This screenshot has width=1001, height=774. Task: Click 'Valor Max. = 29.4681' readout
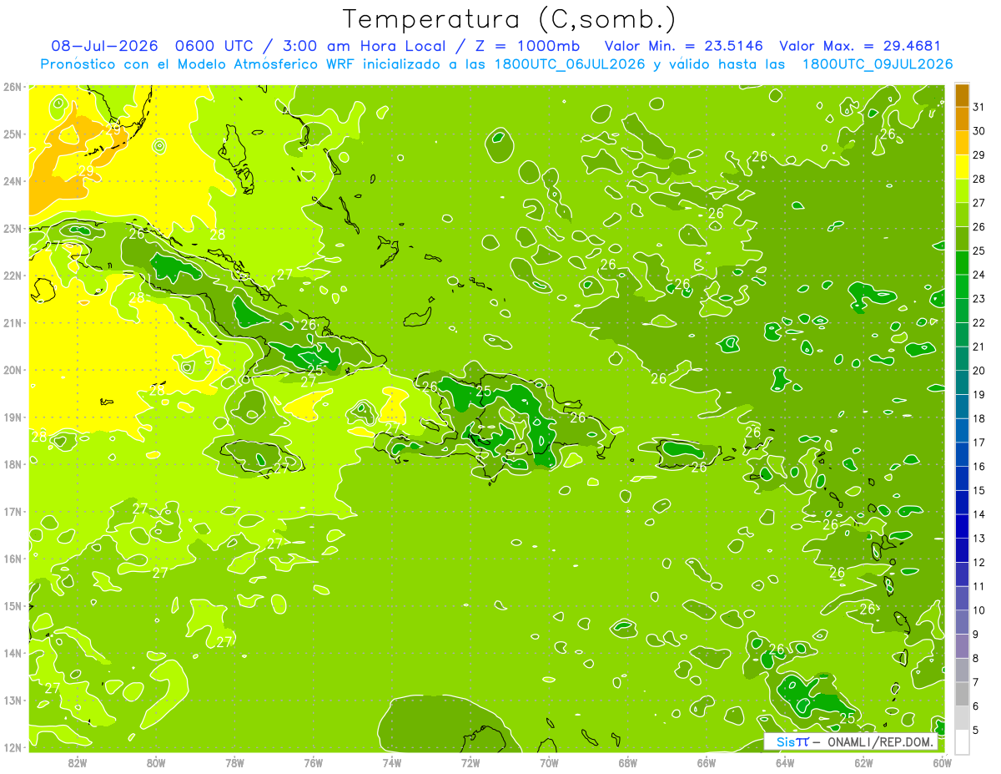[861, 46]
